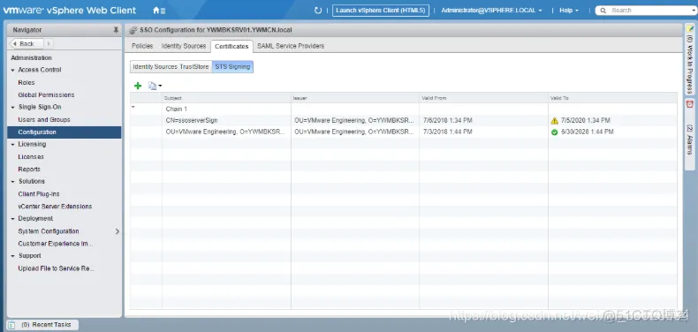Collapse the Support section

point(13,256)
